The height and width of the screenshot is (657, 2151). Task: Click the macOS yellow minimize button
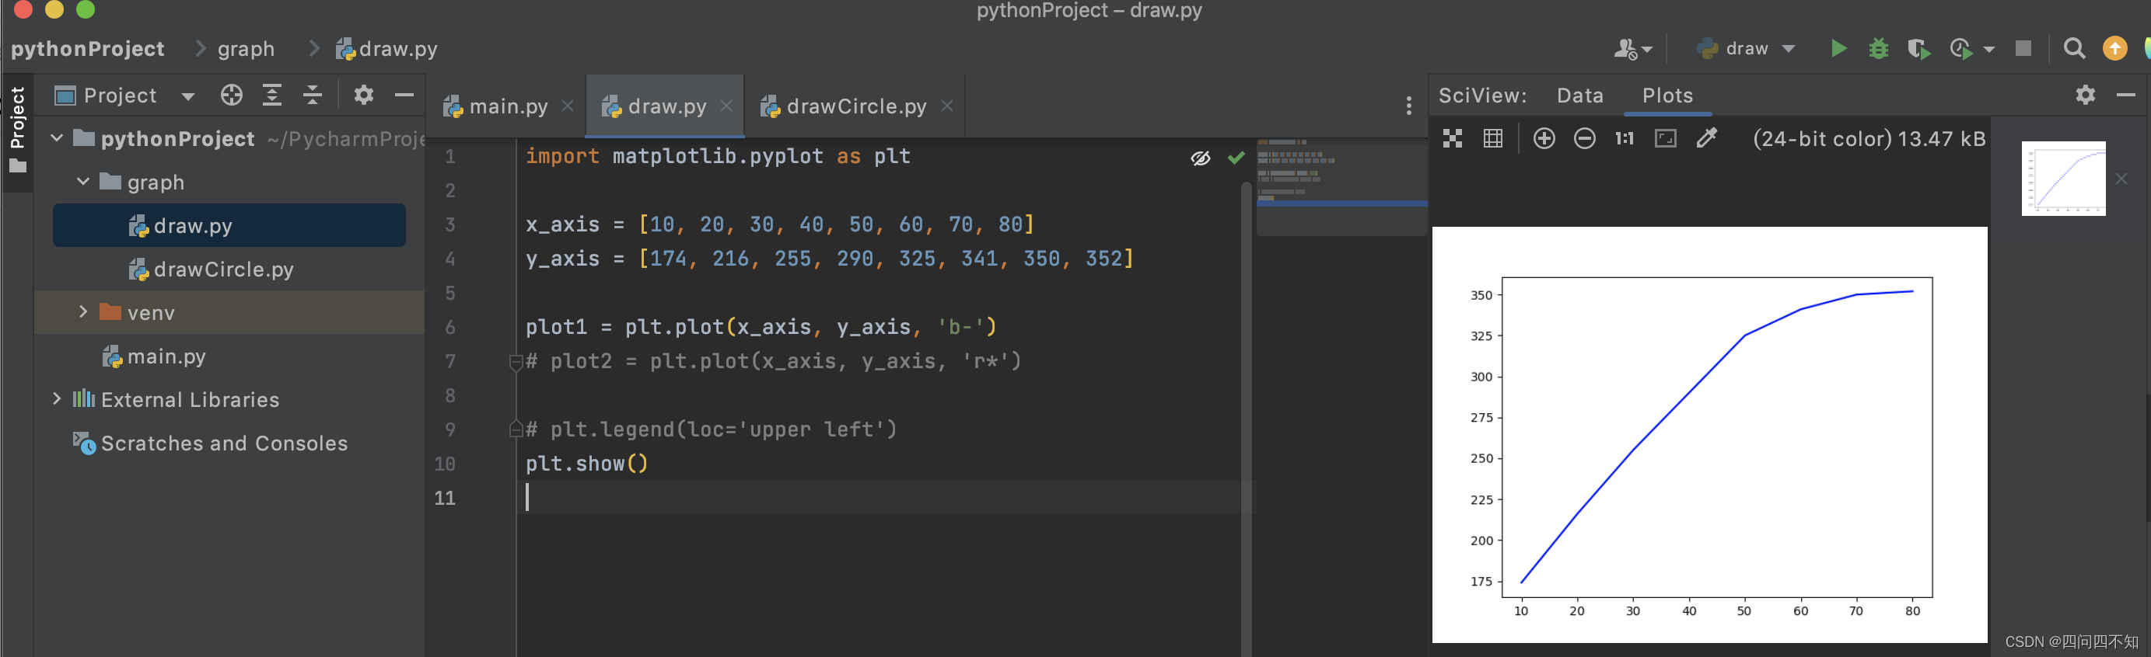(54, 9)
